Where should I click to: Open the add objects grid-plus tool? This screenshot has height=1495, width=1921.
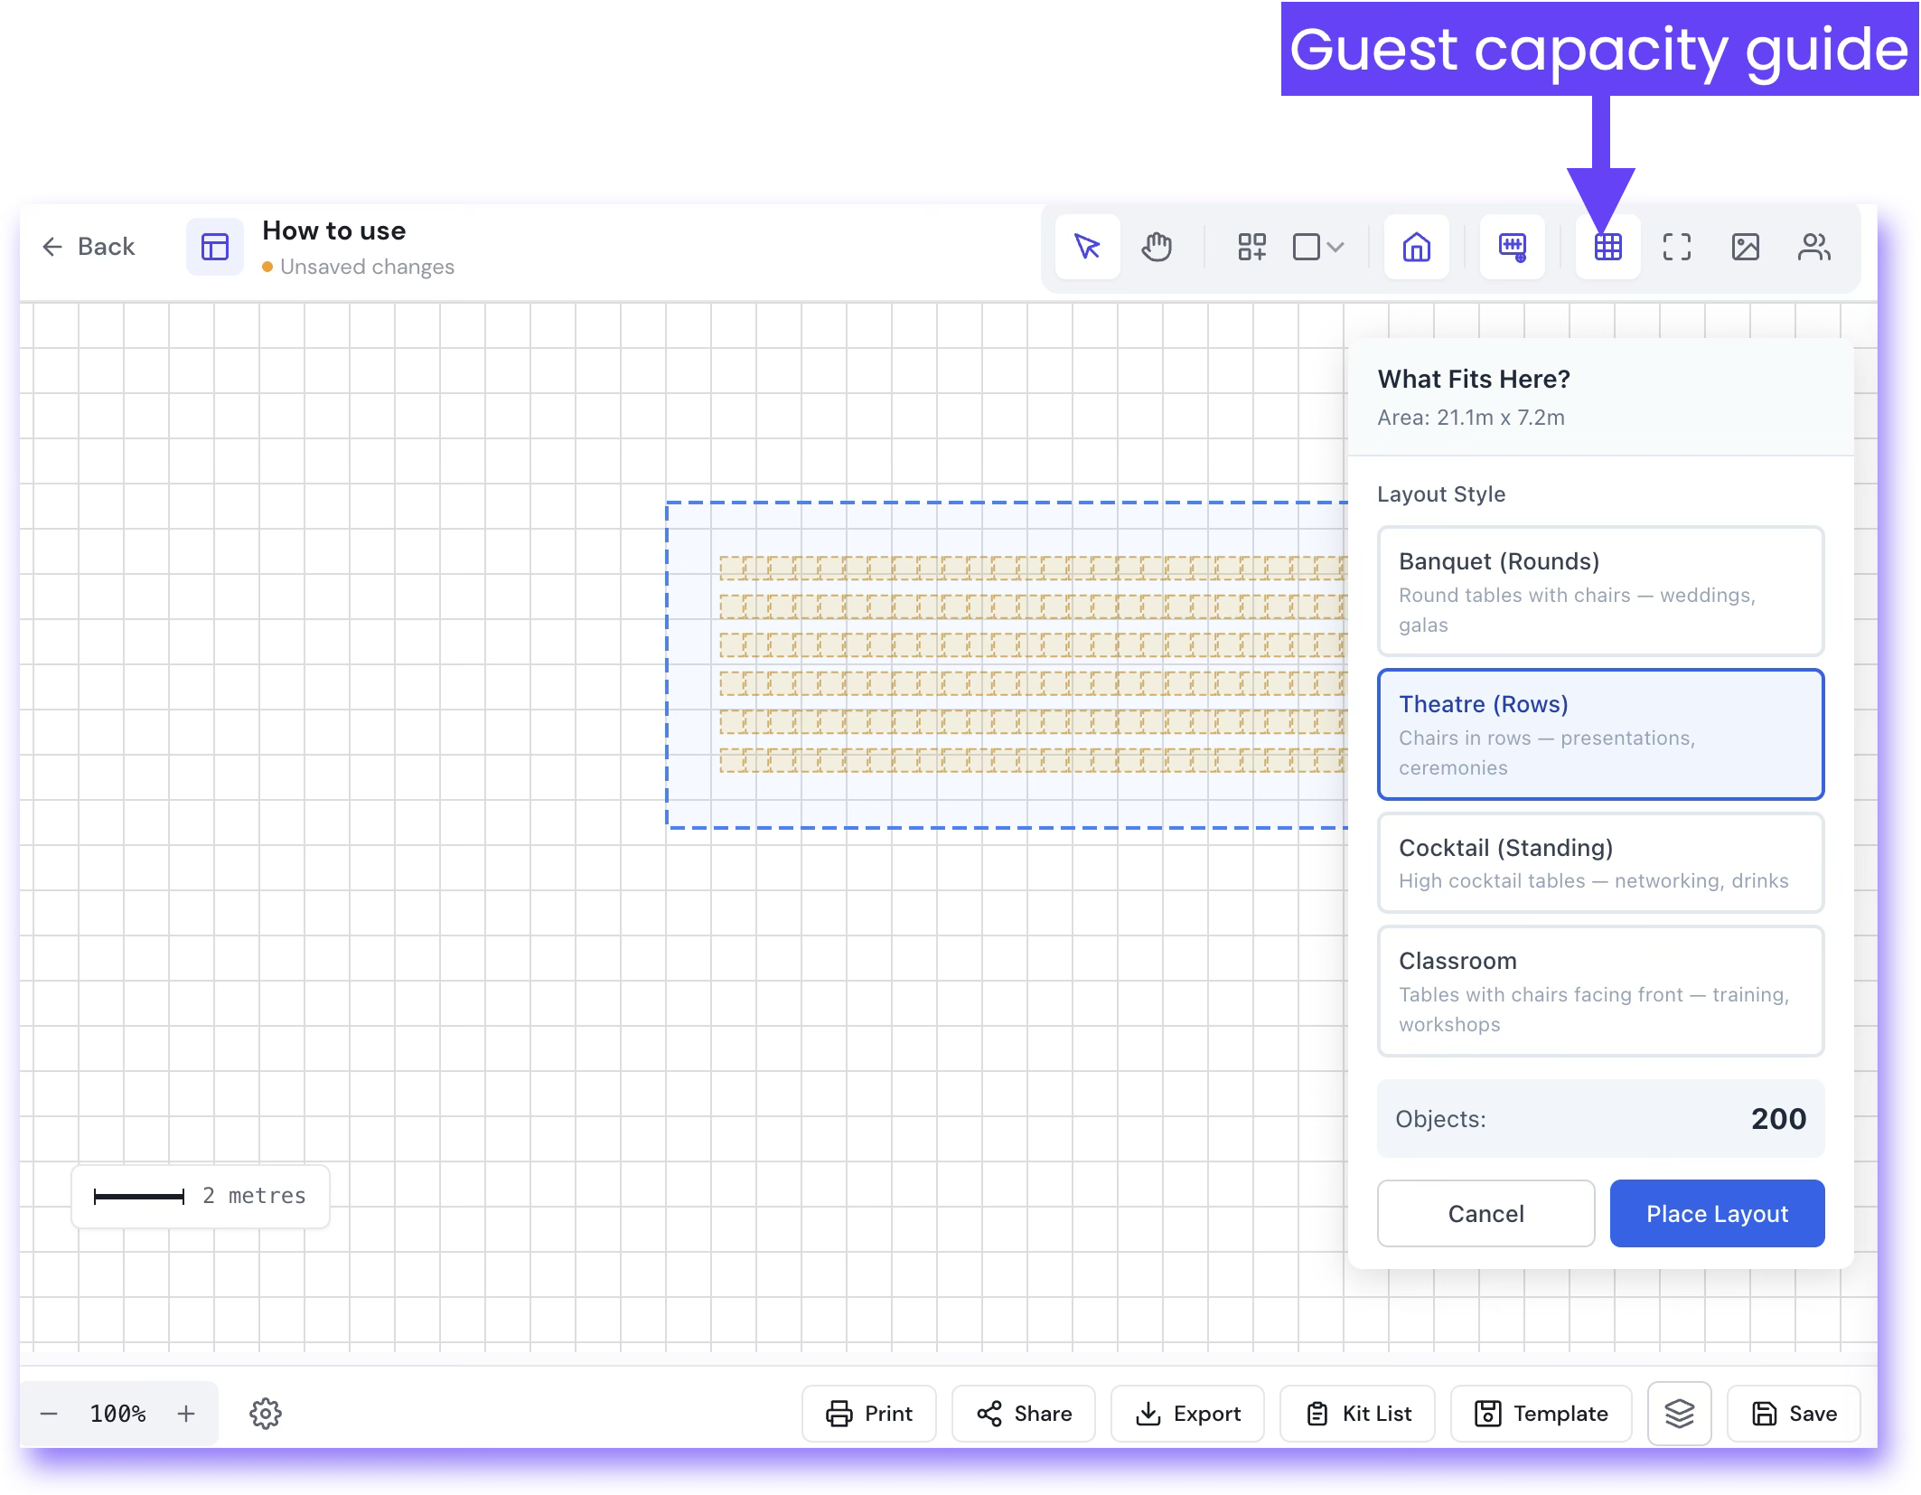point(1251,247)
